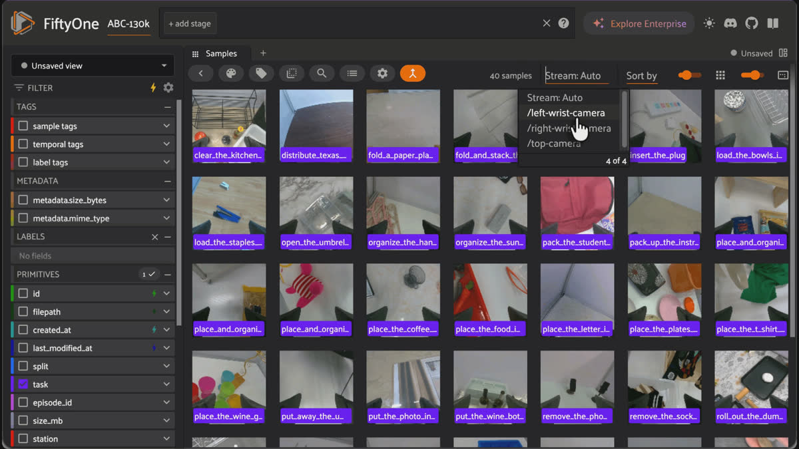Screen dimensions: 799x449
Task: Choose Stream: Auto in the dropdown list
Action: pyautogui.click(x=570, y=98)
